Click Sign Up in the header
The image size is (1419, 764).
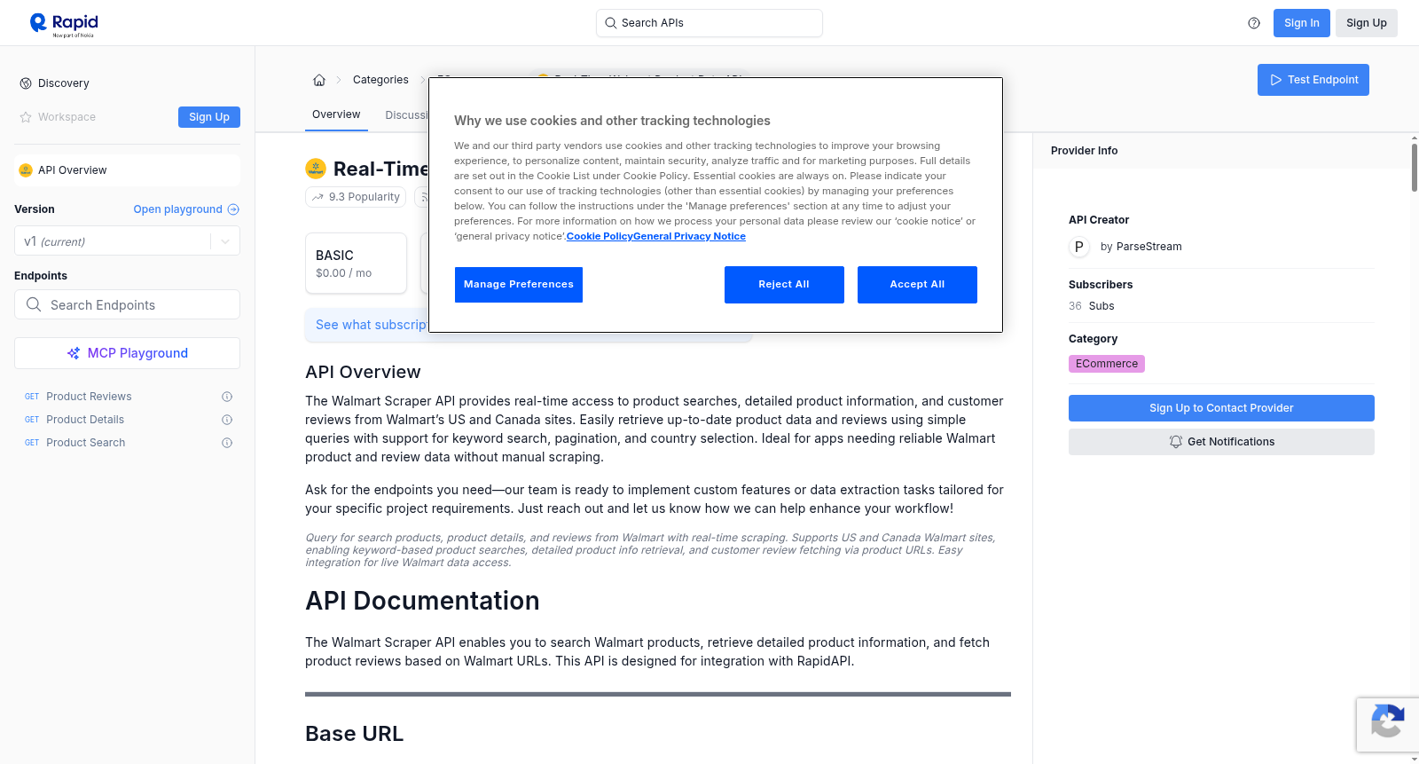click(1367, 23)
